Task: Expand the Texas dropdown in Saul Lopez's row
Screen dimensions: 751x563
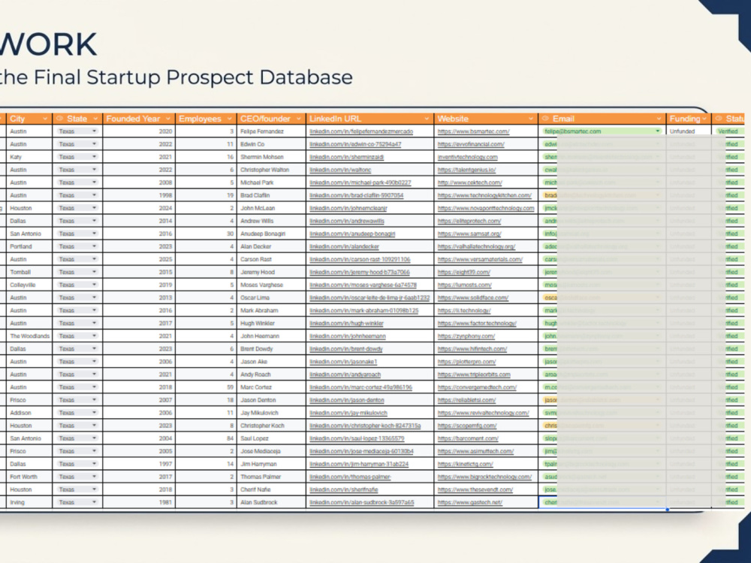Action: [x=95, y=438]
